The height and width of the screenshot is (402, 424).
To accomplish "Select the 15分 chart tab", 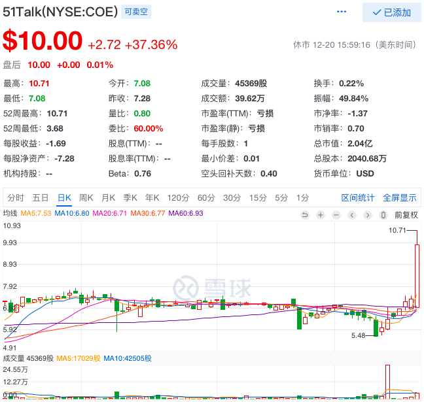I will (258, 198).
